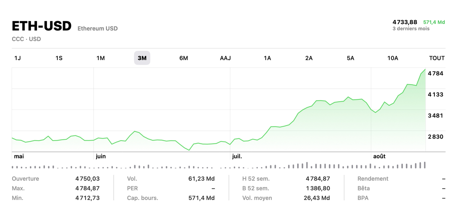Switch chart to 1M range
Viewport: 453px width, 210px height.
pyautogui.click(x=100, y=58)
